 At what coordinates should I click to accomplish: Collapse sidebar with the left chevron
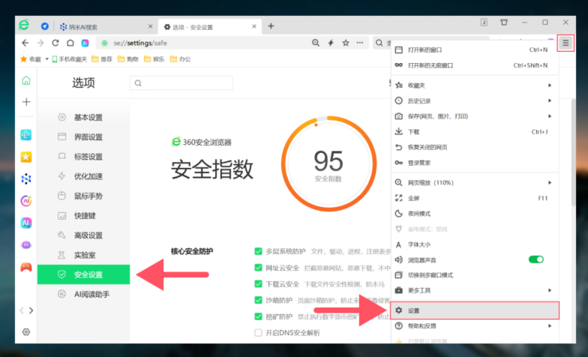(x=21, y=310)
